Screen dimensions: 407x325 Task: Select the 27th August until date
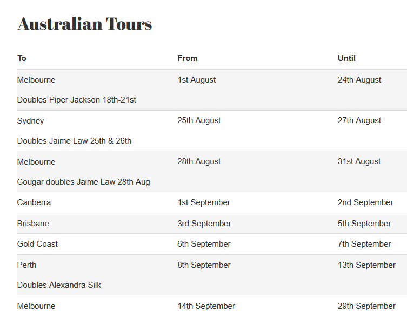coord(359,120)
